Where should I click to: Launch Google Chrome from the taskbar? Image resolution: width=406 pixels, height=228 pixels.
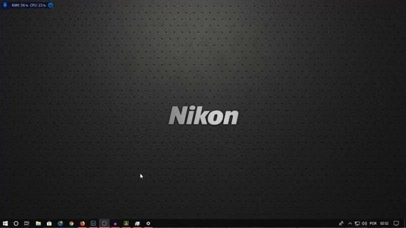71,224
